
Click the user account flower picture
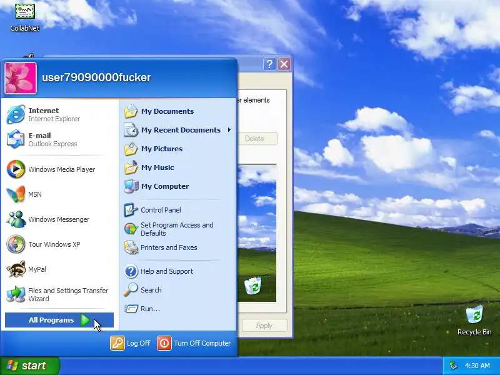[21, 78]
